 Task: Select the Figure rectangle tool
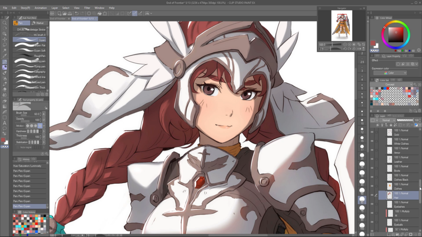coord(5,117)
